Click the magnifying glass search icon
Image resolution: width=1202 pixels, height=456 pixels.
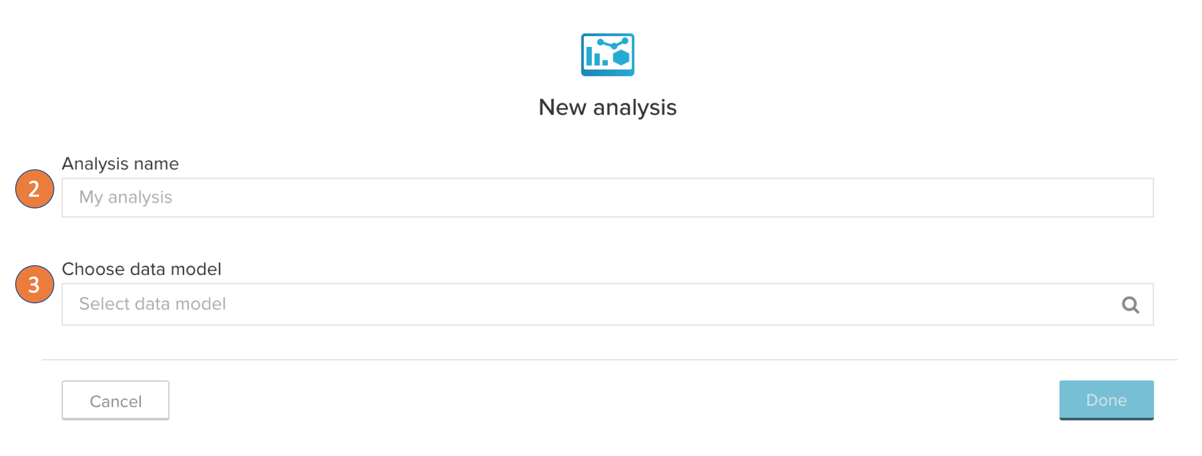tap(1130, 305)
